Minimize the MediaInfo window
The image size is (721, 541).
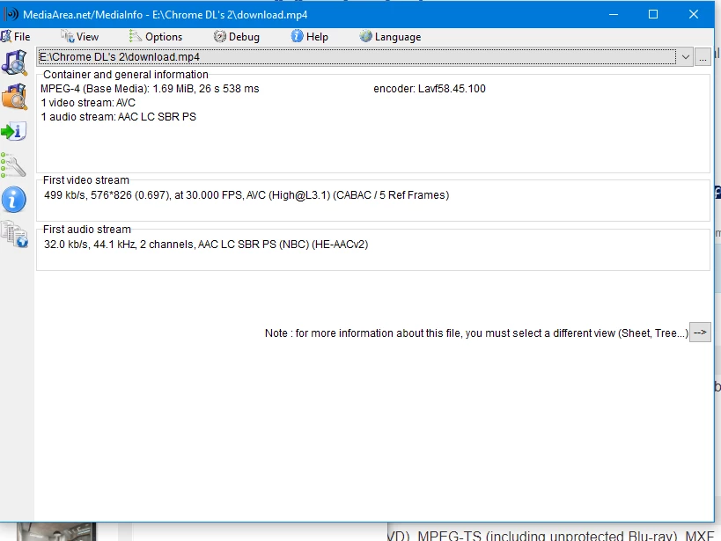click(x=614, y=14)
